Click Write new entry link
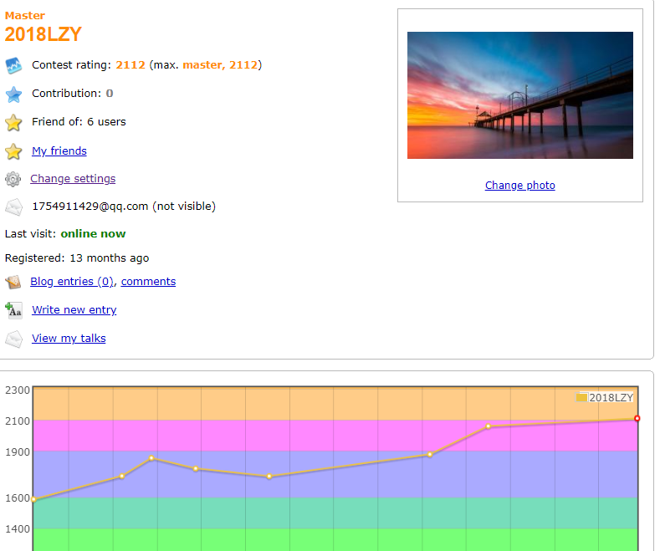The width and height of the screenshot is (660, 551). coord(74,309)
